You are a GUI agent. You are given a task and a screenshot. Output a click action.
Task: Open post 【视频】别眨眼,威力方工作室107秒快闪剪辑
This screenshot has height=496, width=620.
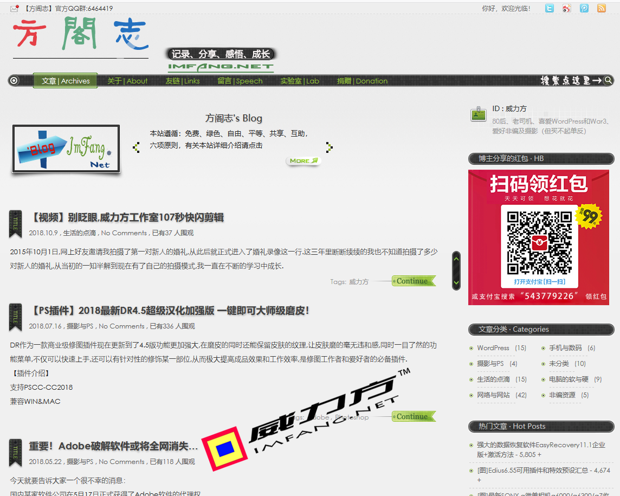click(126, 217)
